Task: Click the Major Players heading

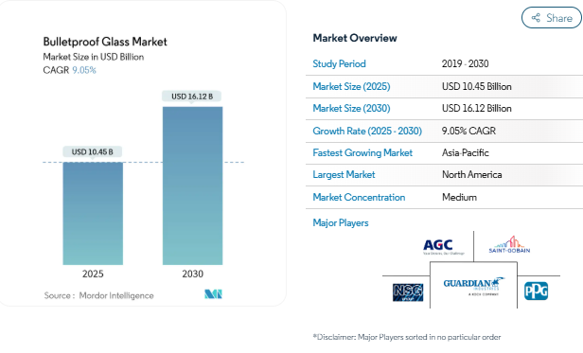Action: [x=341, y=222]
